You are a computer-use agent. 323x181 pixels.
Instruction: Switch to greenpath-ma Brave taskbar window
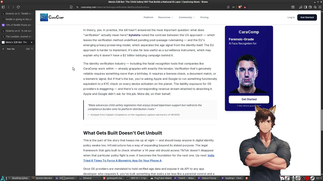click(113, 178)
